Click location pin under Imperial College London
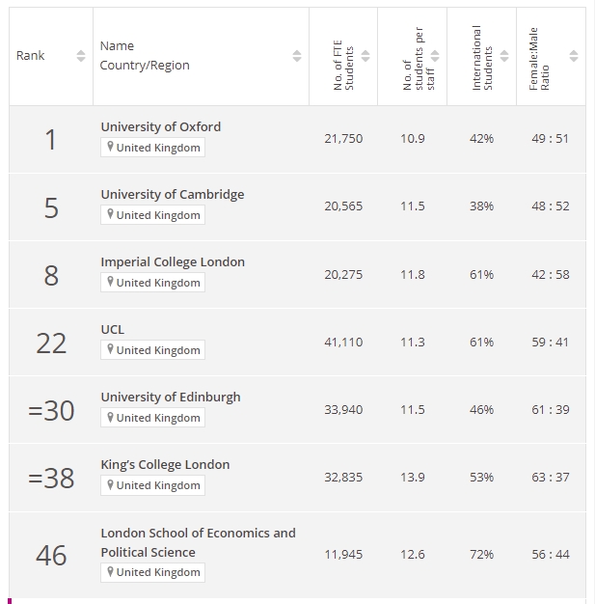 (110, 282)
